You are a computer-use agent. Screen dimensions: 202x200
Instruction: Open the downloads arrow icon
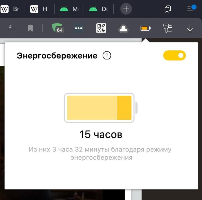tap(190, 29)
